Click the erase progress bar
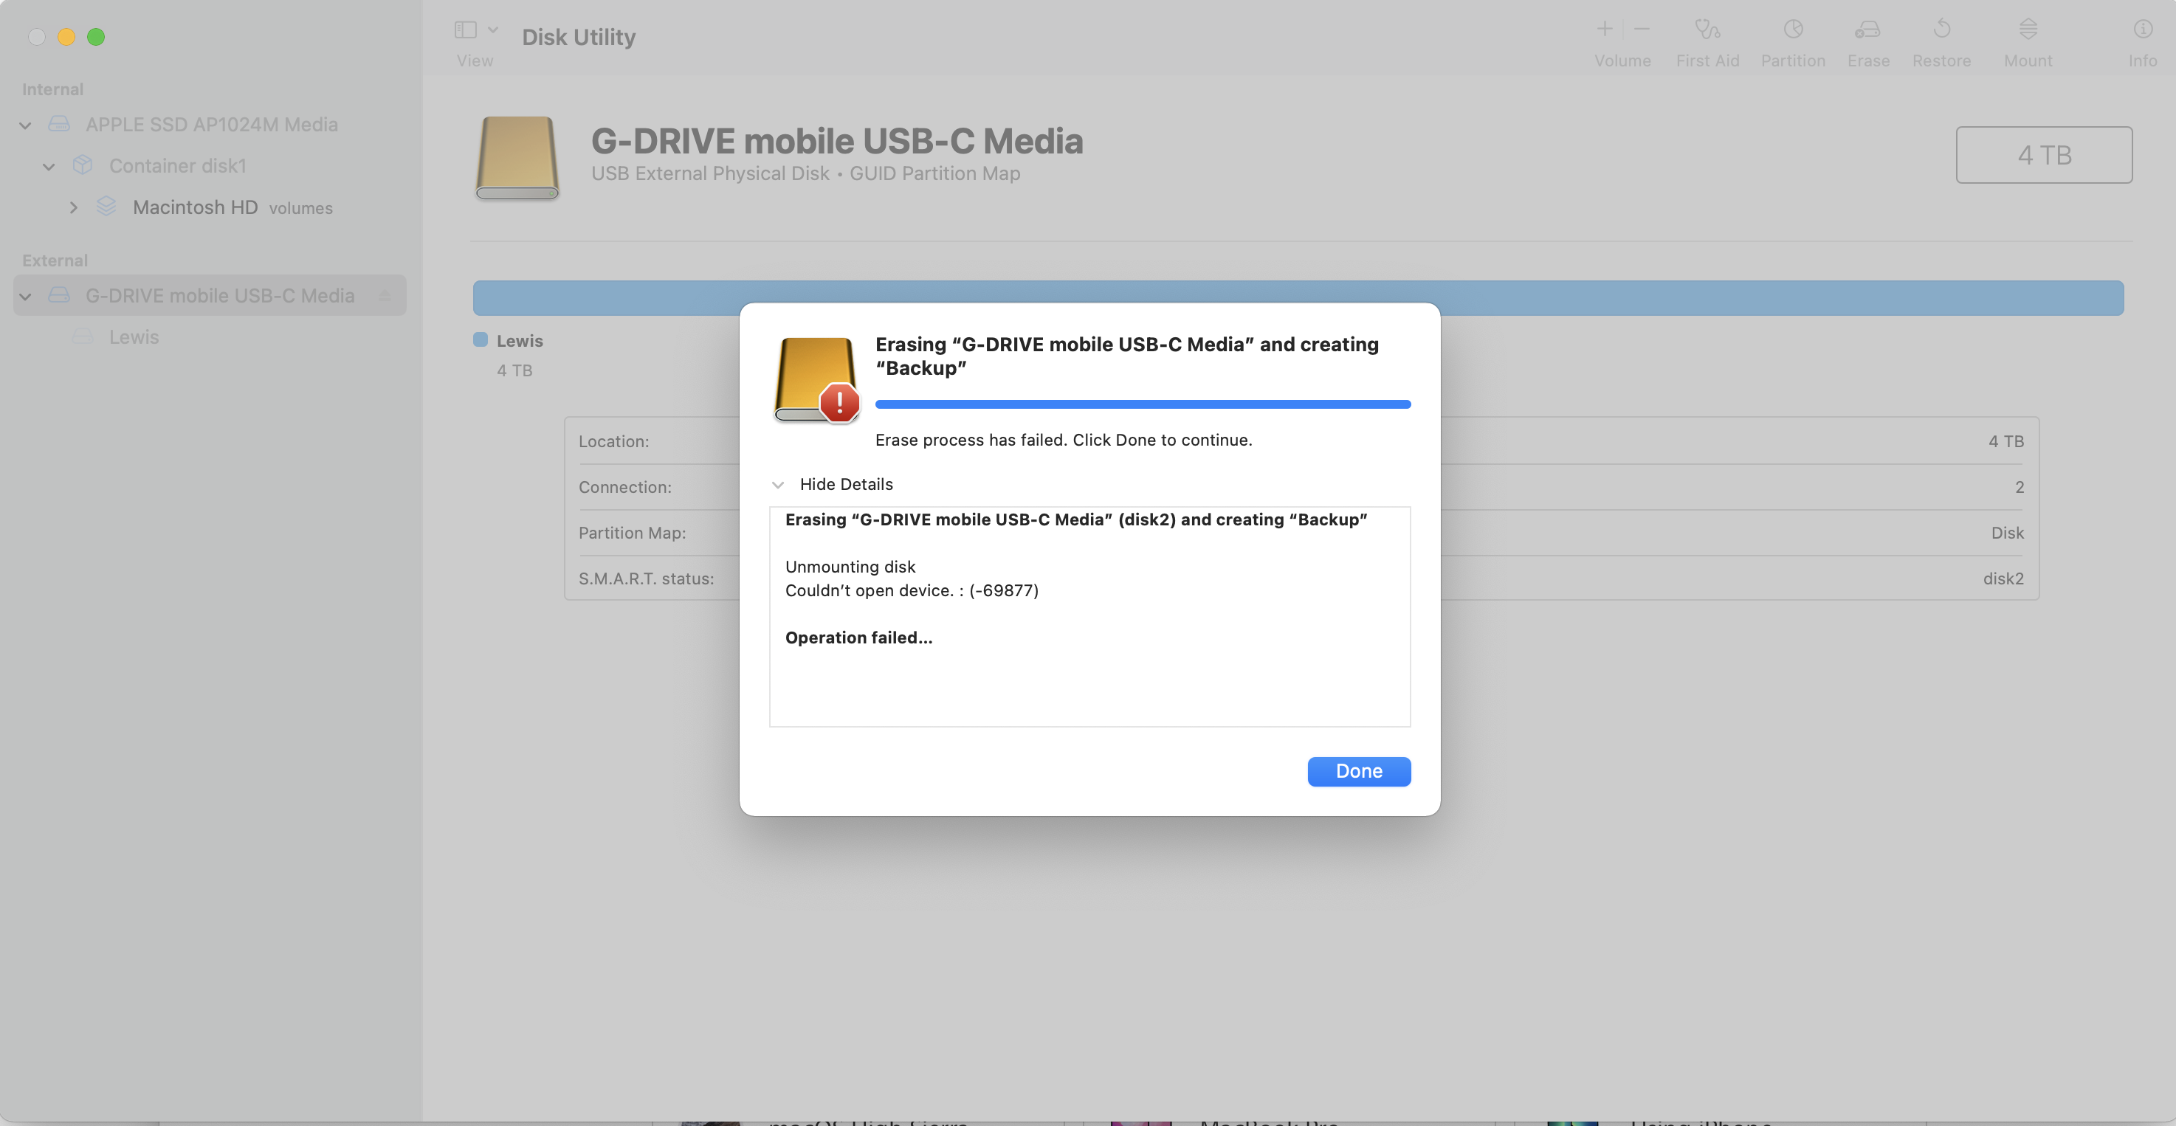The image size is (2176, 1126). 1142,404
